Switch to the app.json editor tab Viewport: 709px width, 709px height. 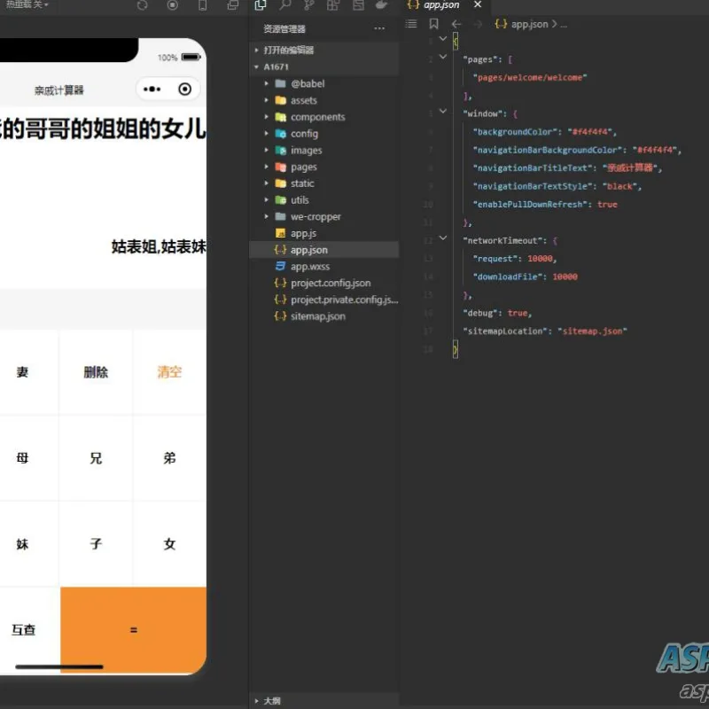441,5
